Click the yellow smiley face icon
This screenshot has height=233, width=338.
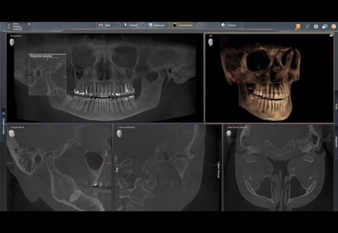click(333, 26)
